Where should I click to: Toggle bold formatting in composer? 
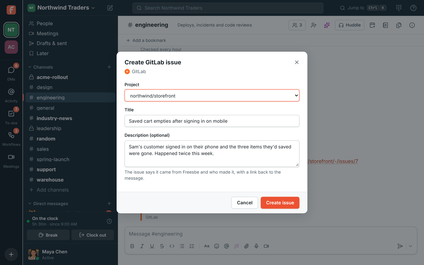click(x=132, y=246)
